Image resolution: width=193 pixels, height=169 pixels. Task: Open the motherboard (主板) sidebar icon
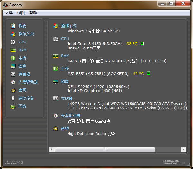coord(13,58)
